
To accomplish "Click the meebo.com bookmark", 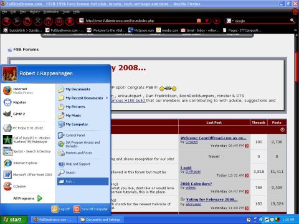I will tap(168, 30).
